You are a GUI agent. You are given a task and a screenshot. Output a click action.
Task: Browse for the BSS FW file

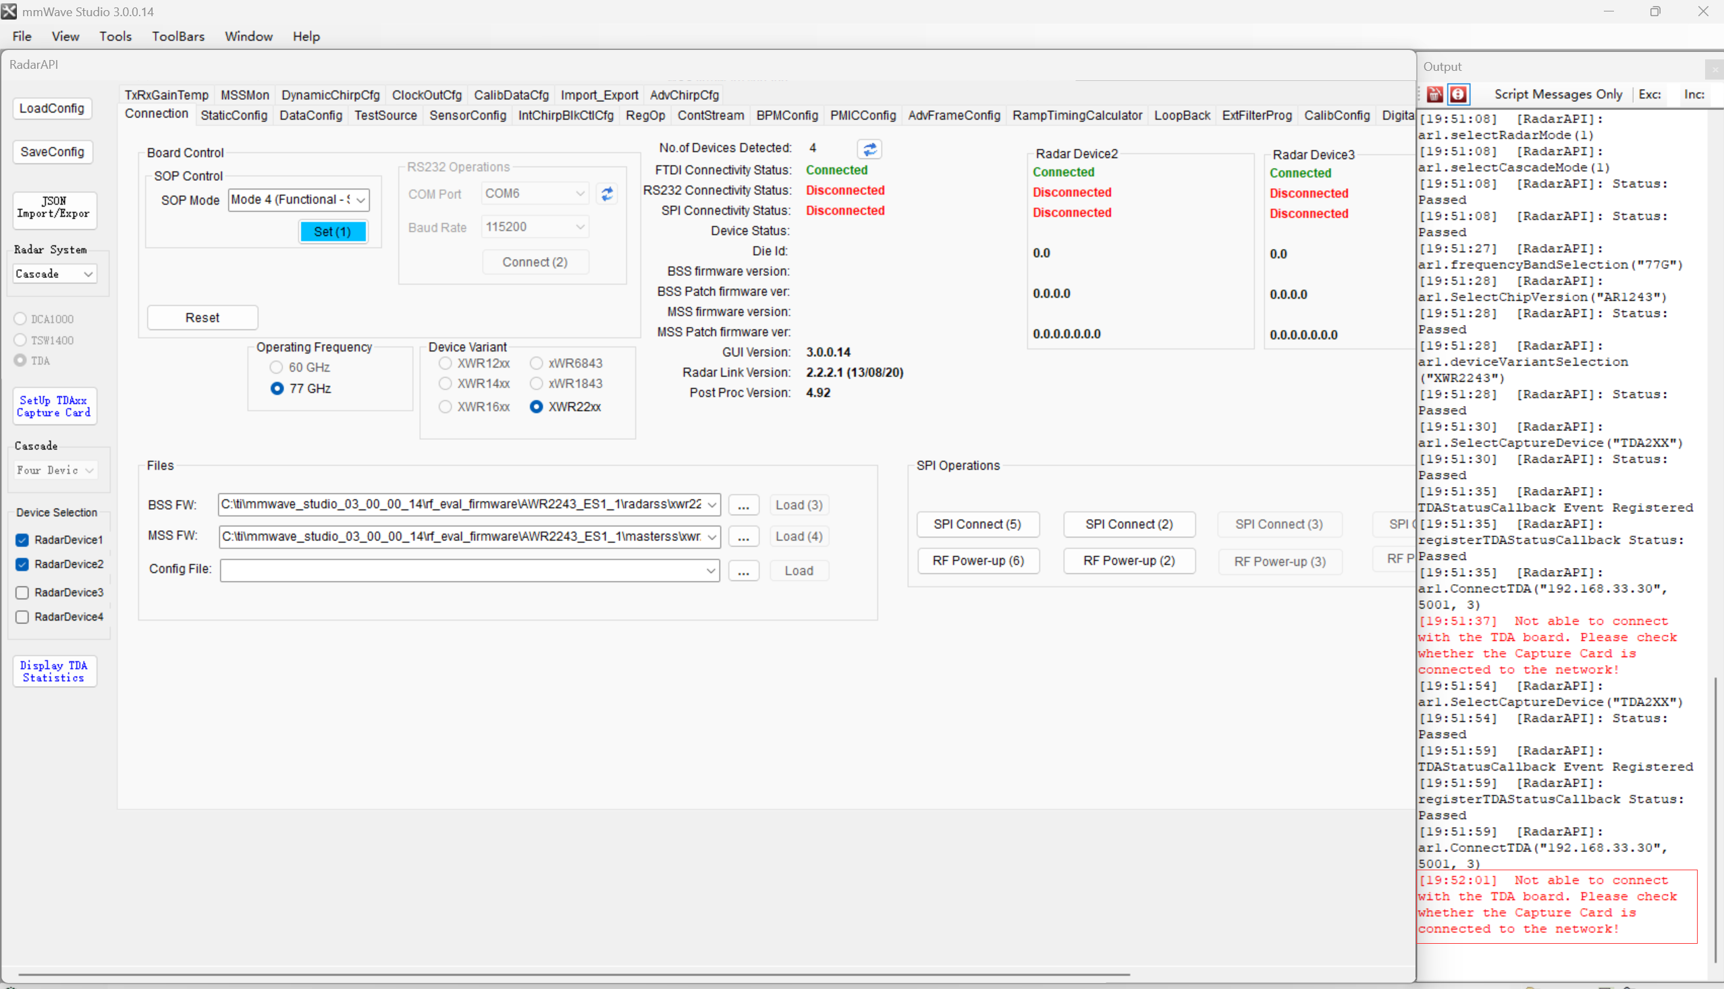[743, 505]
